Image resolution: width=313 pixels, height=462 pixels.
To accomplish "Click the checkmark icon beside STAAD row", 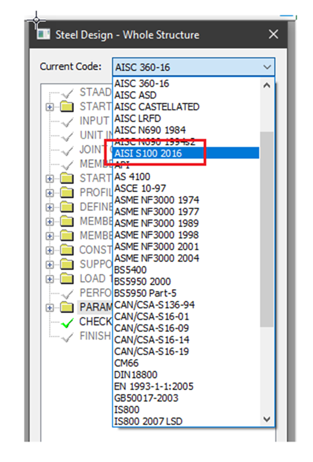I will point(67,94).
